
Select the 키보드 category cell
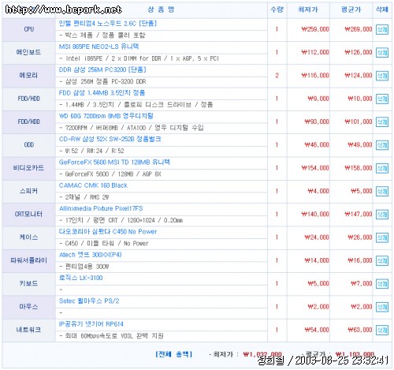29,284
